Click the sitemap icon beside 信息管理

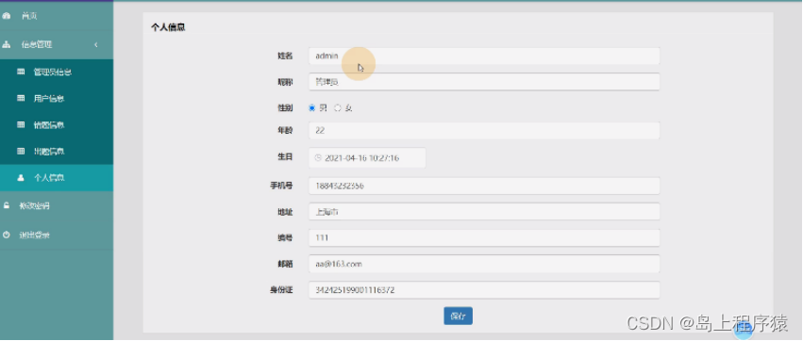point(7,44)
